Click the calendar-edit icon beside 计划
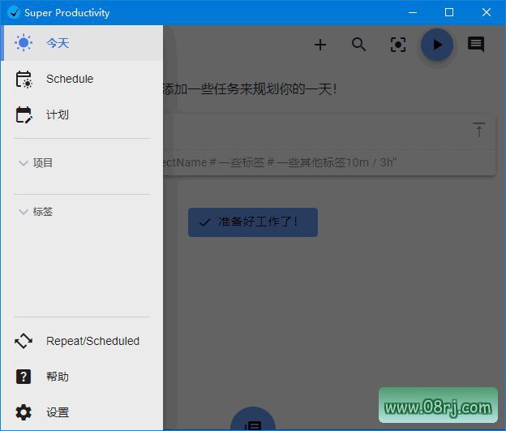The height and width of the screenshot is (431, 506). tap(24, 114)
